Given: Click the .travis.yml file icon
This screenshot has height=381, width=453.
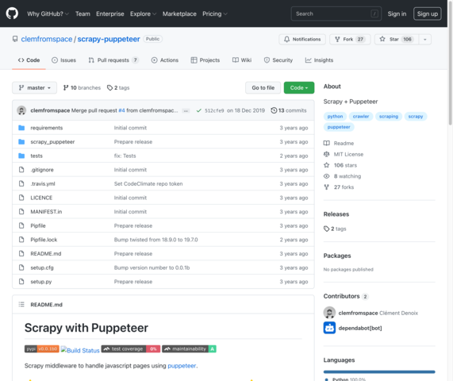Looking at the screenshot, I should tap(21, 183).
